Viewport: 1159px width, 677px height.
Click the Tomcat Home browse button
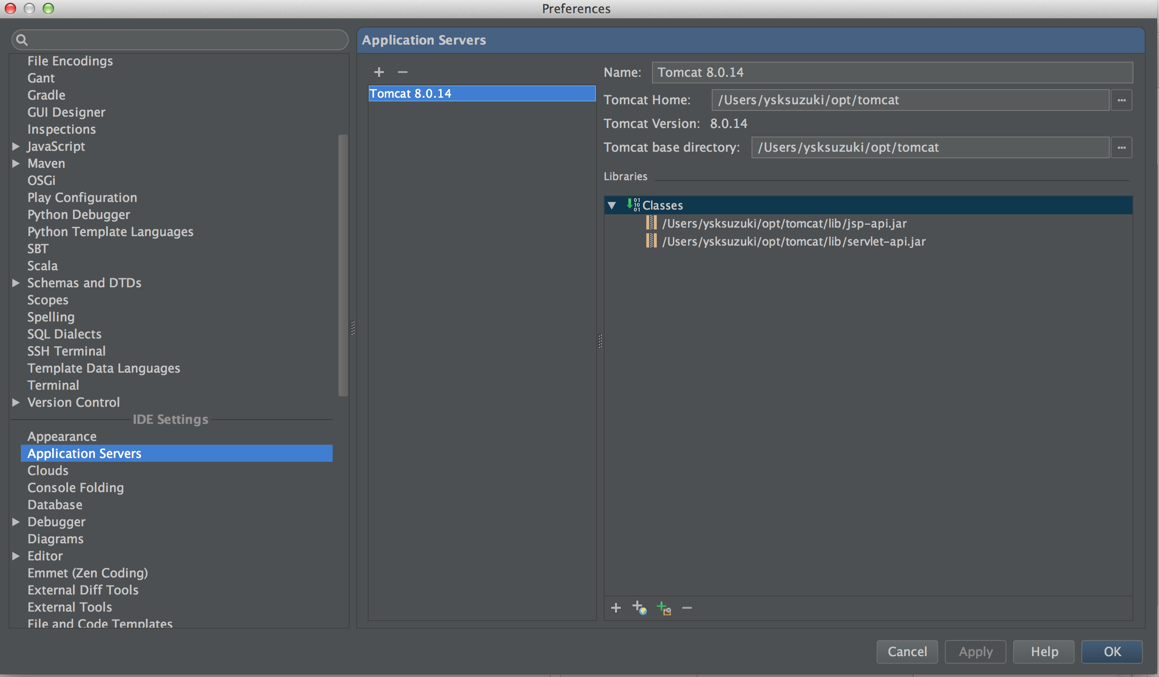[x=1122, y=100]
